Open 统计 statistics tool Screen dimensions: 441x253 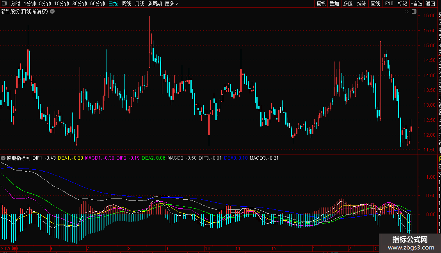pos(361,4)
